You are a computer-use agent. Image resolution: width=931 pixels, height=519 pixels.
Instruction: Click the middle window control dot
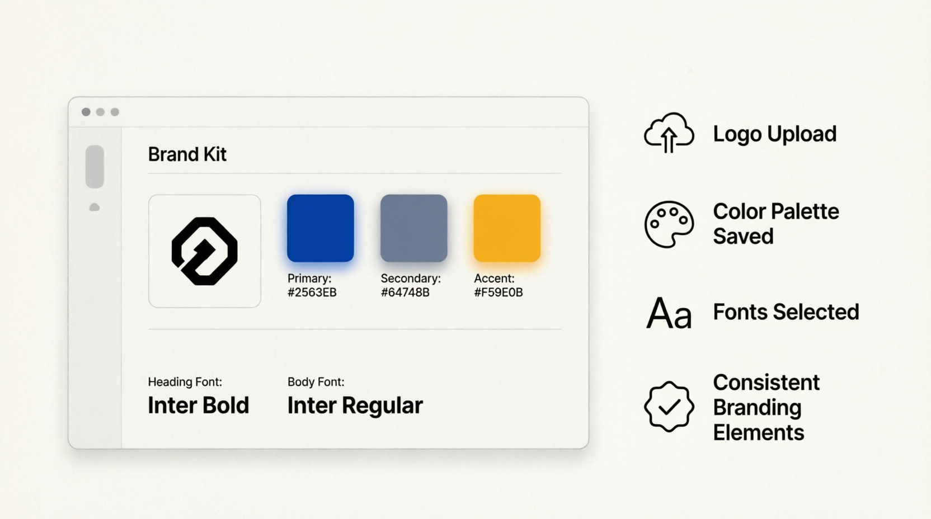click(100, 112)
